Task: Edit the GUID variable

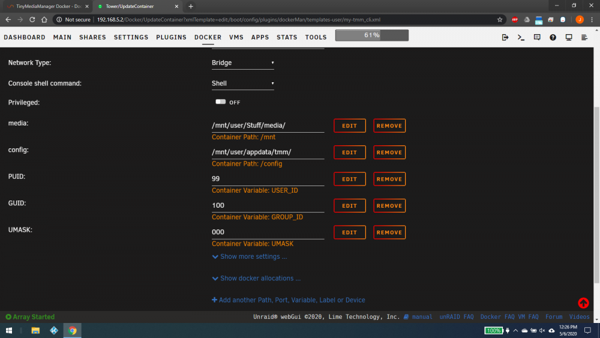Action: tap(349, 205)
